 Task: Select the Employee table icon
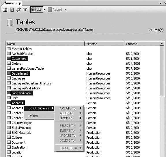pyautogui.click(x=9, y=78)
